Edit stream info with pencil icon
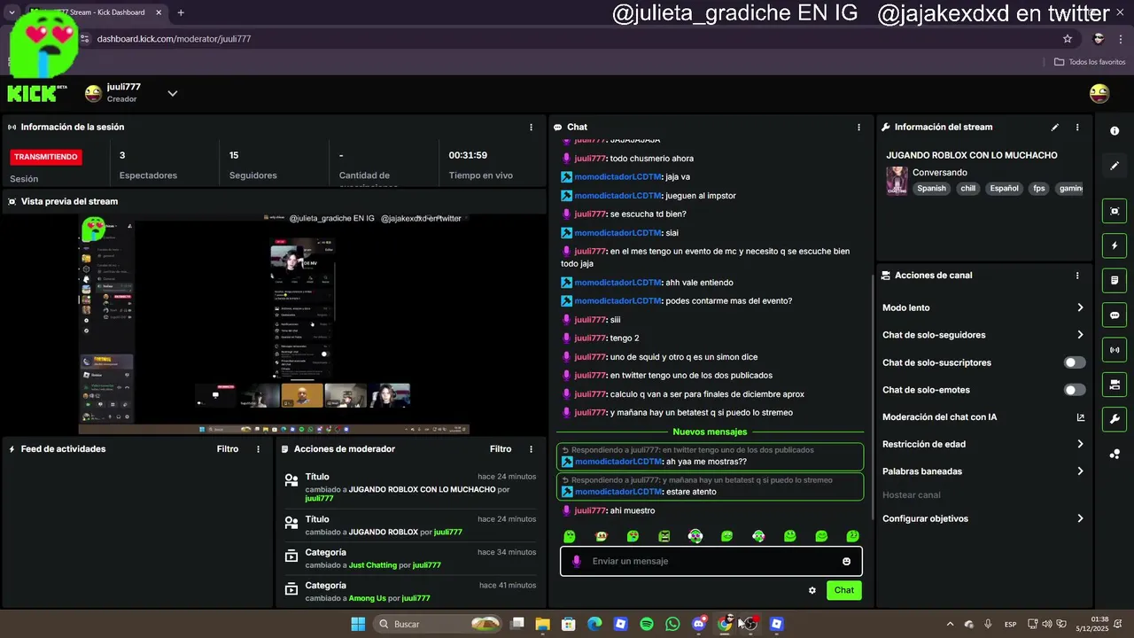Viewport: 1134px width, 638px height. [1054, 128]
